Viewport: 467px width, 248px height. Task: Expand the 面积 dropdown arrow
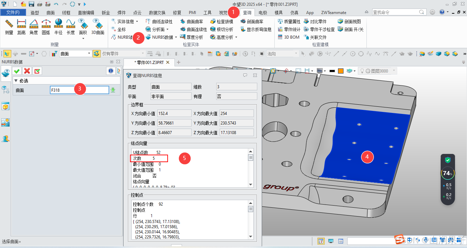83,38
